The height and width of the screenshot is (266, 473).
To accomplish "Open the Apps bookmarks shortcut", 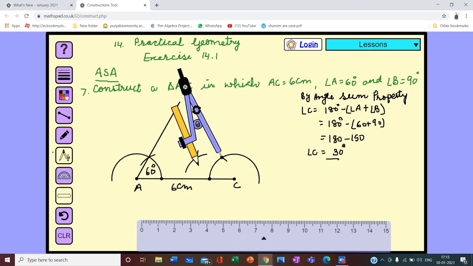I will [x=12, y=26].
